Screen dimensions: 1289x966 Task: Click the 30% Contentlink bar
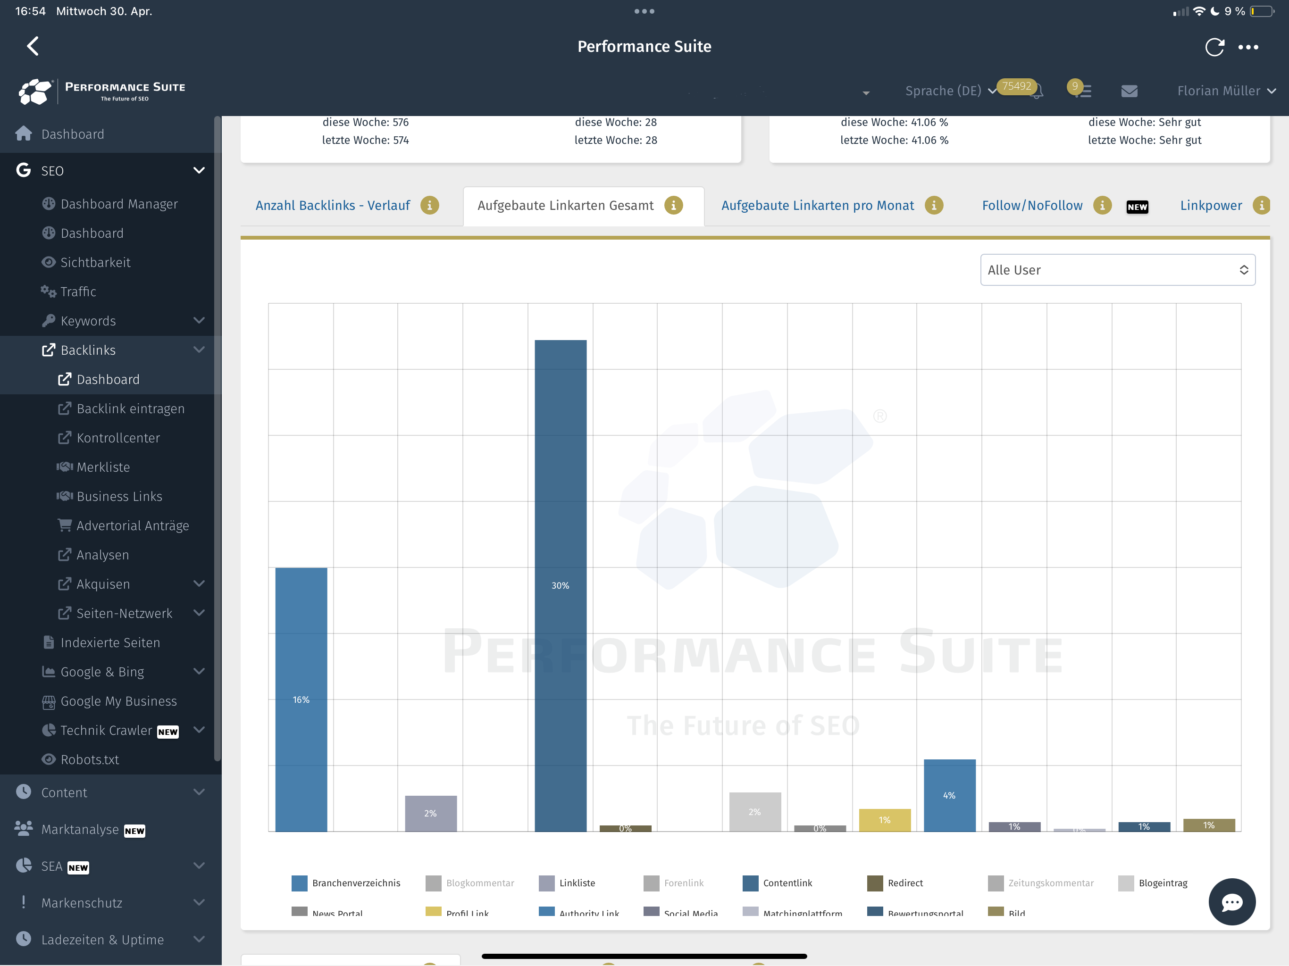pyautogui.click(x=561, y=585)
